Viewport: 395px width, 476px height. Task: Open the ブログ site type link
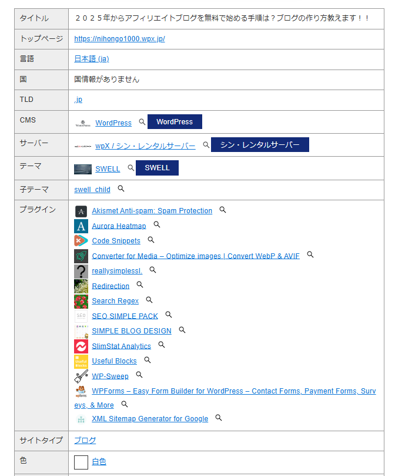pyautogui.click(x=85, y=440)
